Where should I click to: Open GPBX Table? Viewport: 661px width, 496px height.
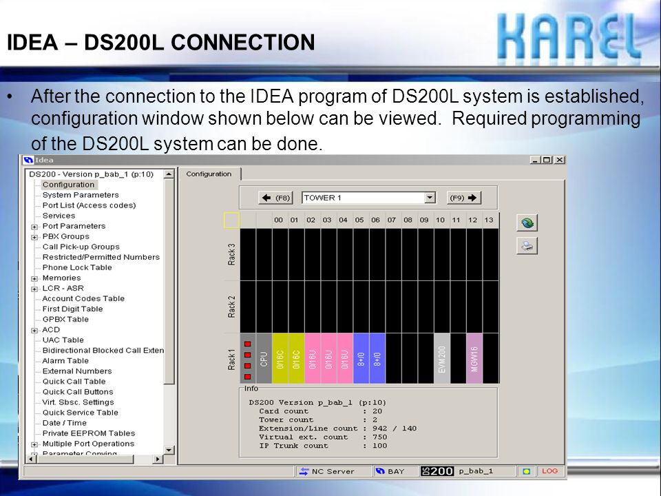pos(65,319)
